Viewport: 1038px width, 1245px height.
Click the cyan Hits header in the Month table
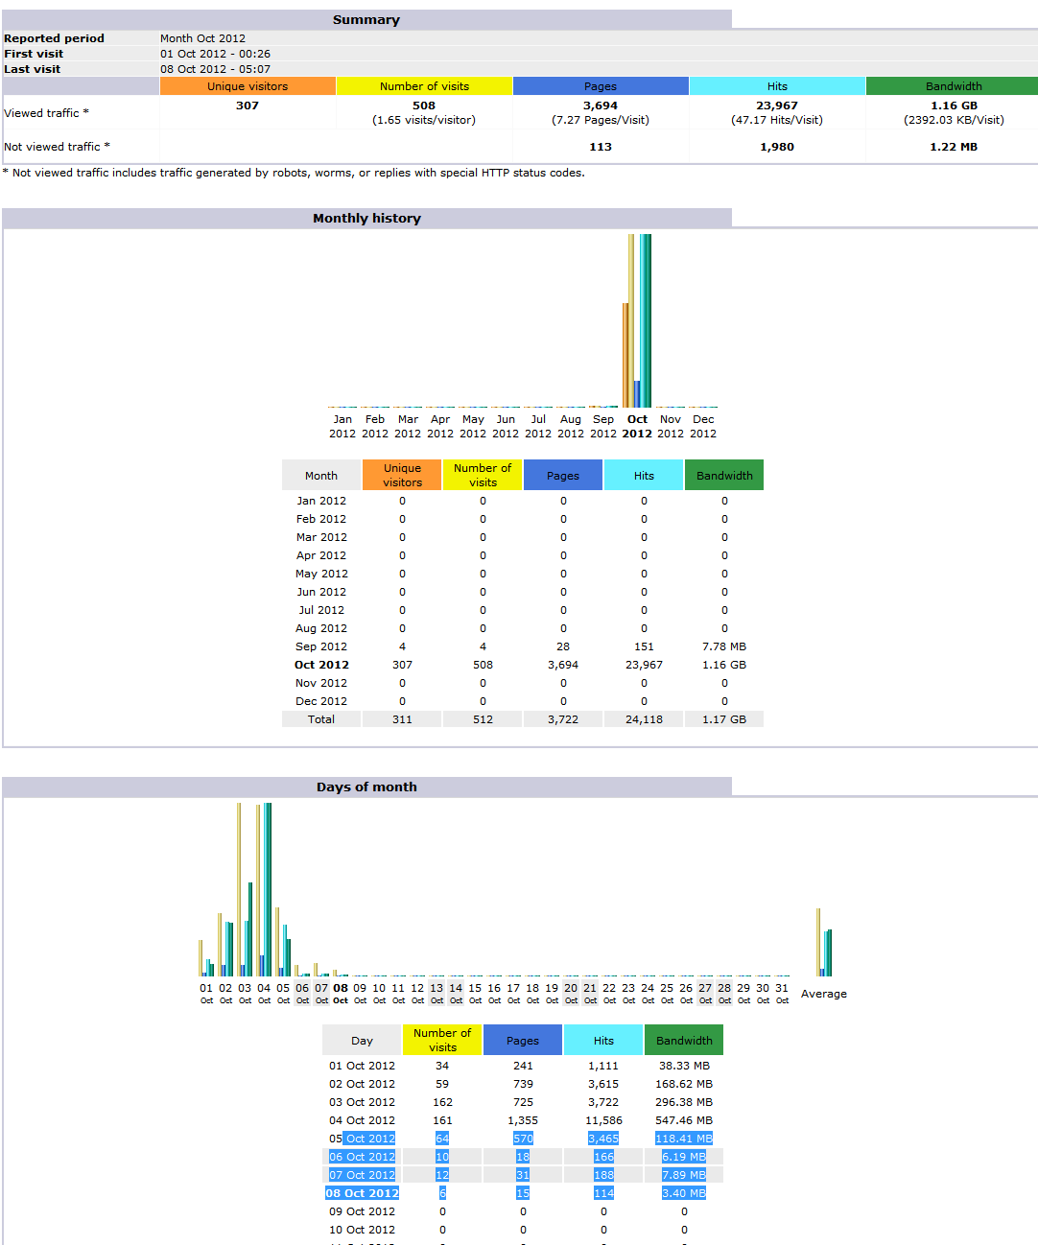pyautogui.click(x=644, y=476)
